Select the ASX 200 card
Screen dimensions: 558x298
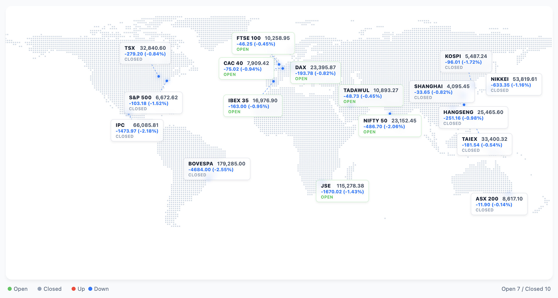pyautogui.click(x=499, y=204)
